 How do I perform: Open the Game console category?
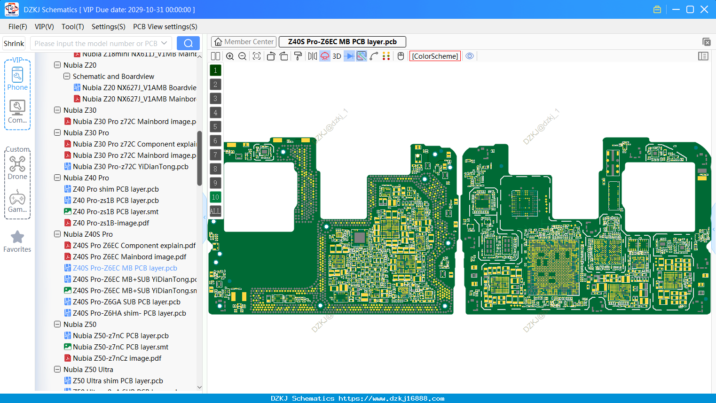pos(17,201)
